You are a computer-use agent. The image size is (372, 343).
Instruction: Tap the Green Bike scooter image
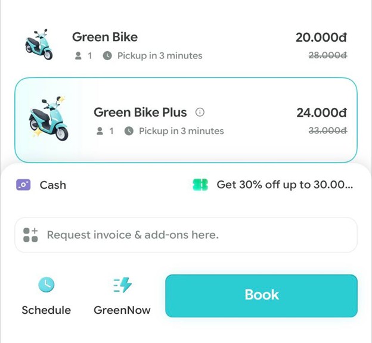(39, 45)
